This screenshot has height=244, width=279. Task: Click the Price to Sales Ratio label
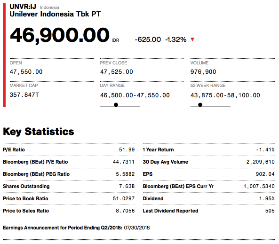point(26,211)
